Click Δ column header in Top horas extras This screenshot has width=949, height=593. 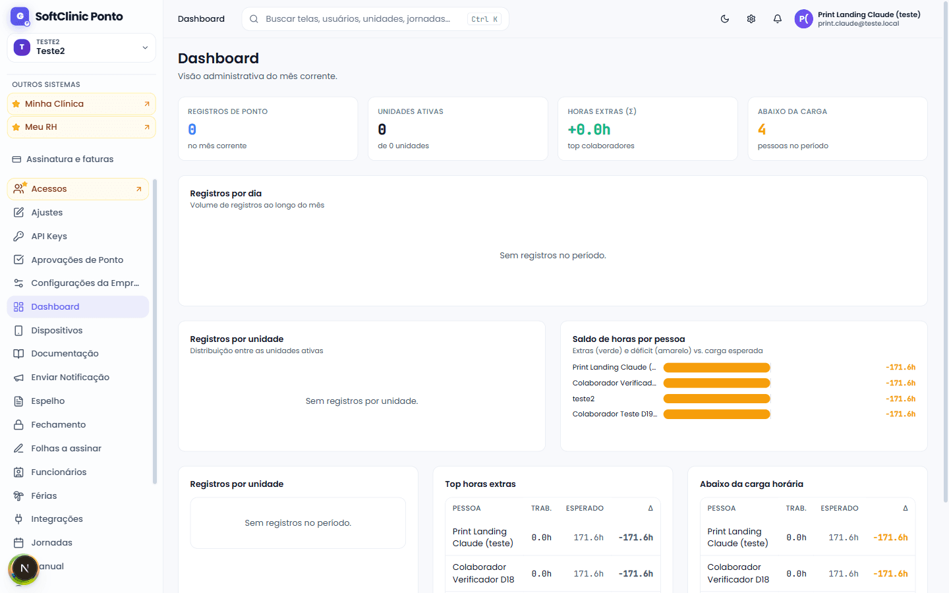coord(650,509)
